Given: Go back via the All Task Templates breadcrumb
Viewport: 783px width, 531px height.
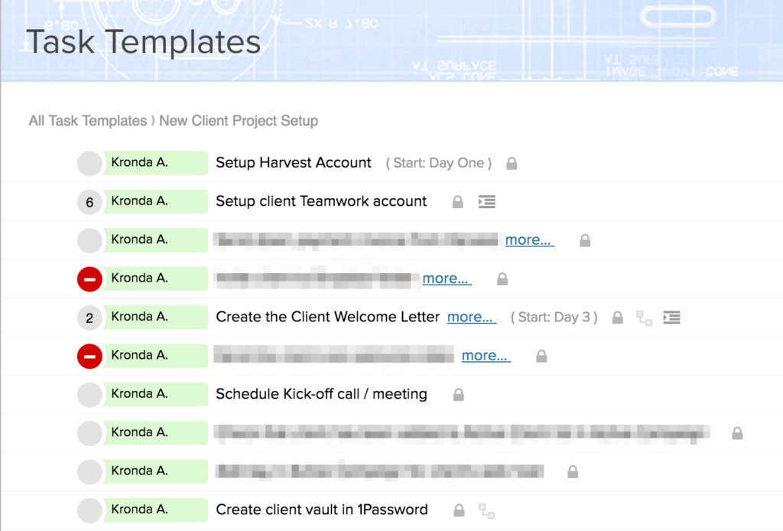Looking at the screenshot, I should 87,121.
